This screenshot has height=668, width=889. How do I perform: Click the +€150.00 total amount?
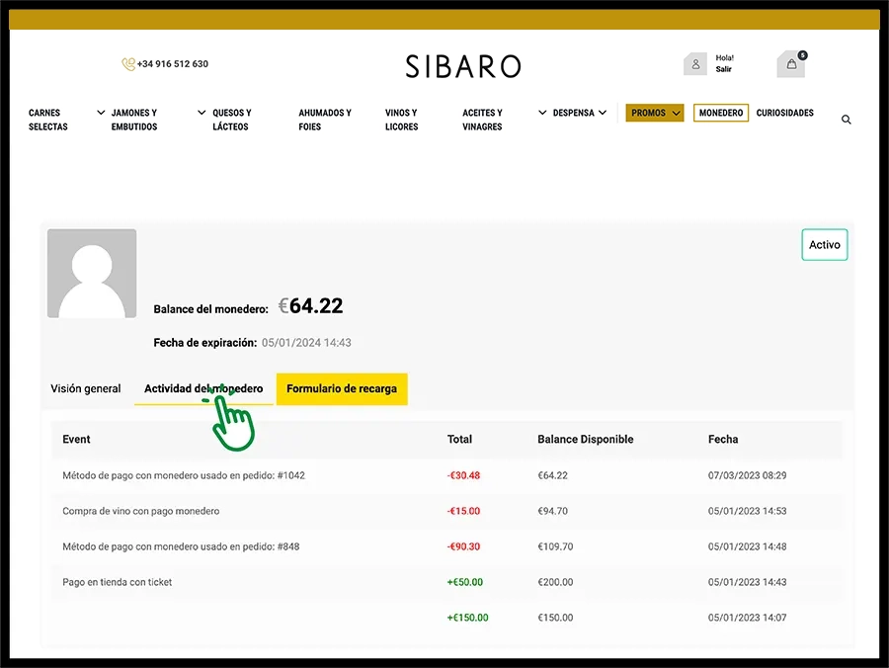(x=468, y=618)
